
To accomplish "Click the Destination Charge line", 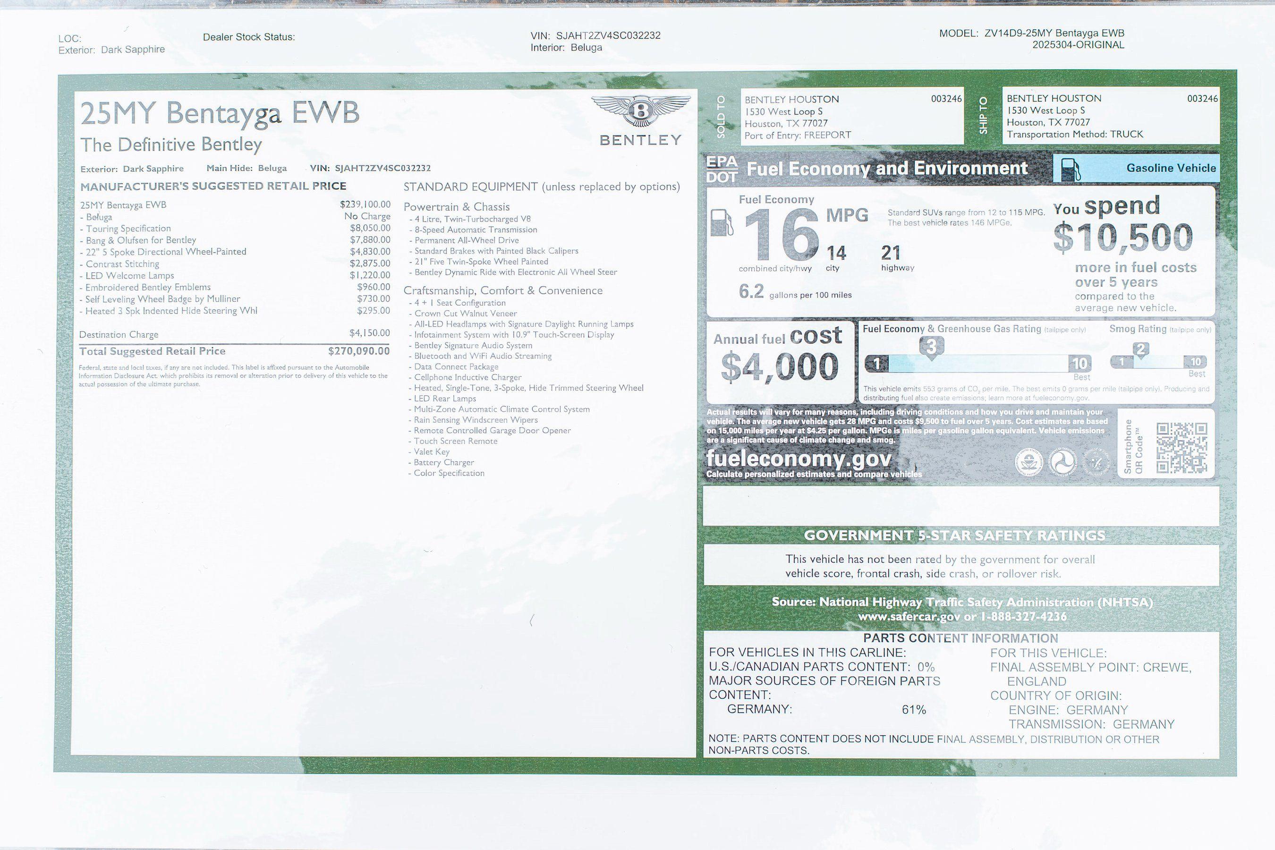I will pos(119,334).
